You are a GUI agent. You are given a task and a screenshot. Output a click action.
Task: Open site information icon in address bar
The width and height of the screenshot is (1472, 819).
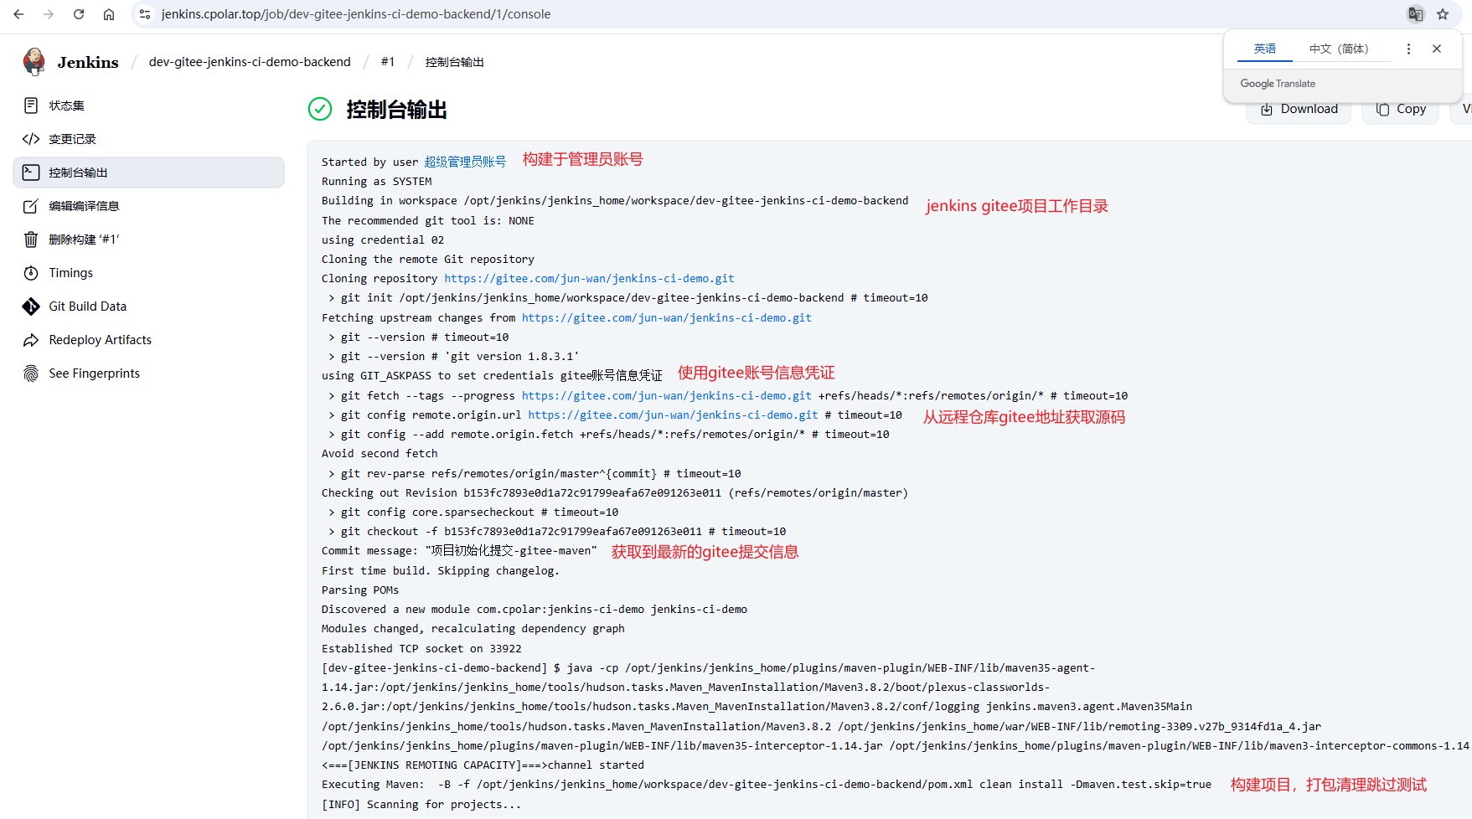tap(145, 14)
